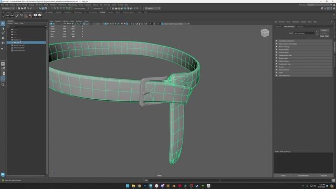
Task: Select defaultObjectSet in the Outliner
Action: [x=19, y=50]
